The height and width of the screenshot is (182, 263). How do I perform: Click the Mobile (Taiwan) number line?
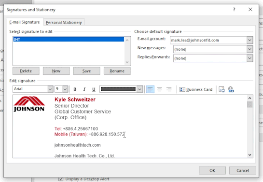89,134
